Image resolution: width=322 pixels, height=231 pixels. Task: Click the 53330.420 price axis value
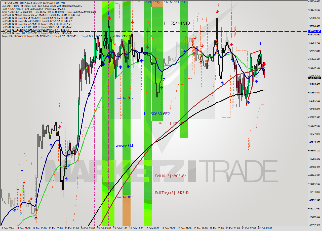pyautogui.click(x=315, y=1)
